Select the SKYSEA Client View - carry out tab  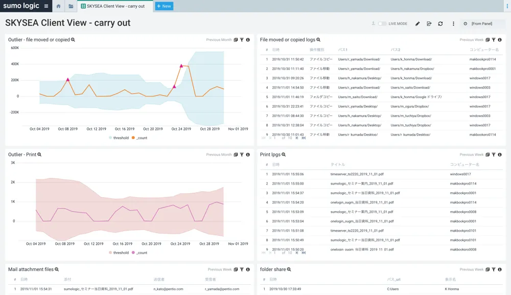pos(115,6)
